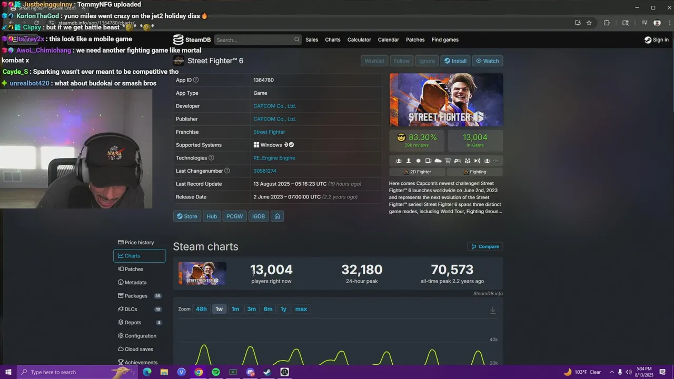This screenshot has width=674, height=379.
Task: Click the Store link button
Action: pyautogui.click(x=187, y=216)
